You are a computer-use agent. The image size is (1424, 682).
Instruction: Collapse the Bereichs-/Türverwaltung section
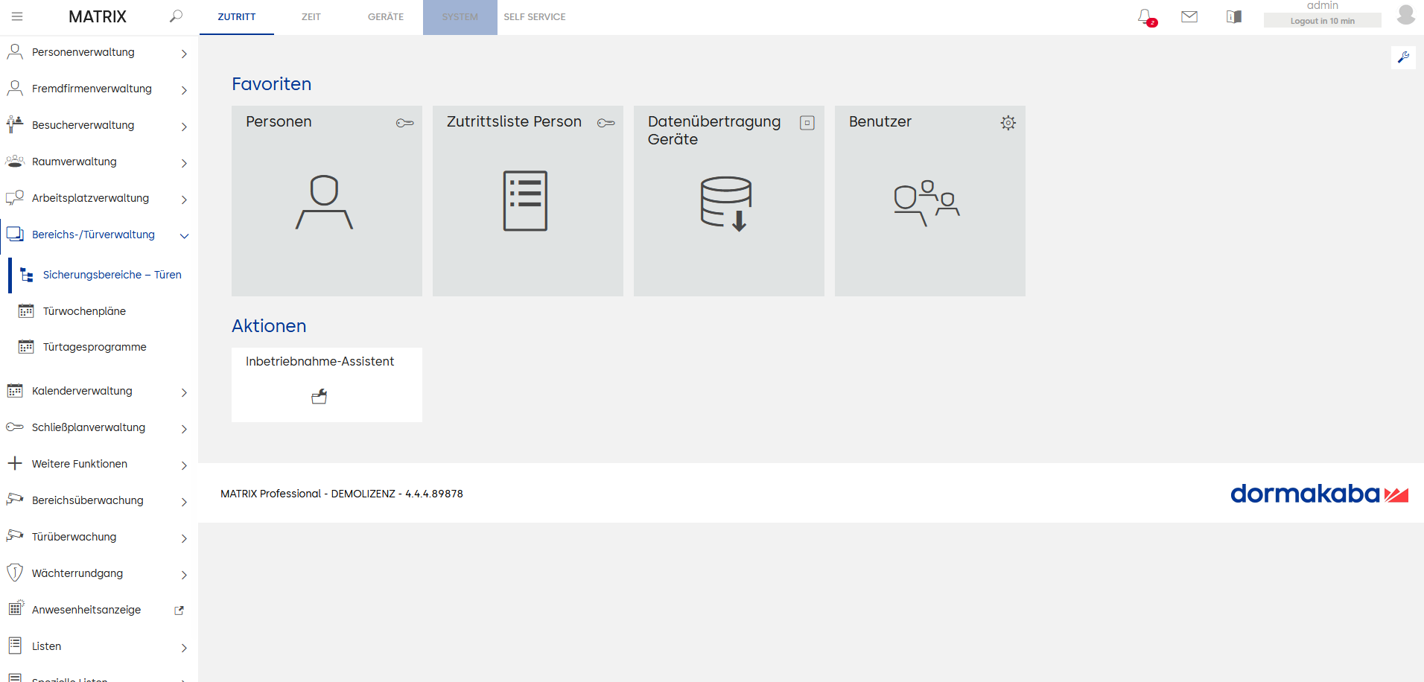(x=184, y=236)
